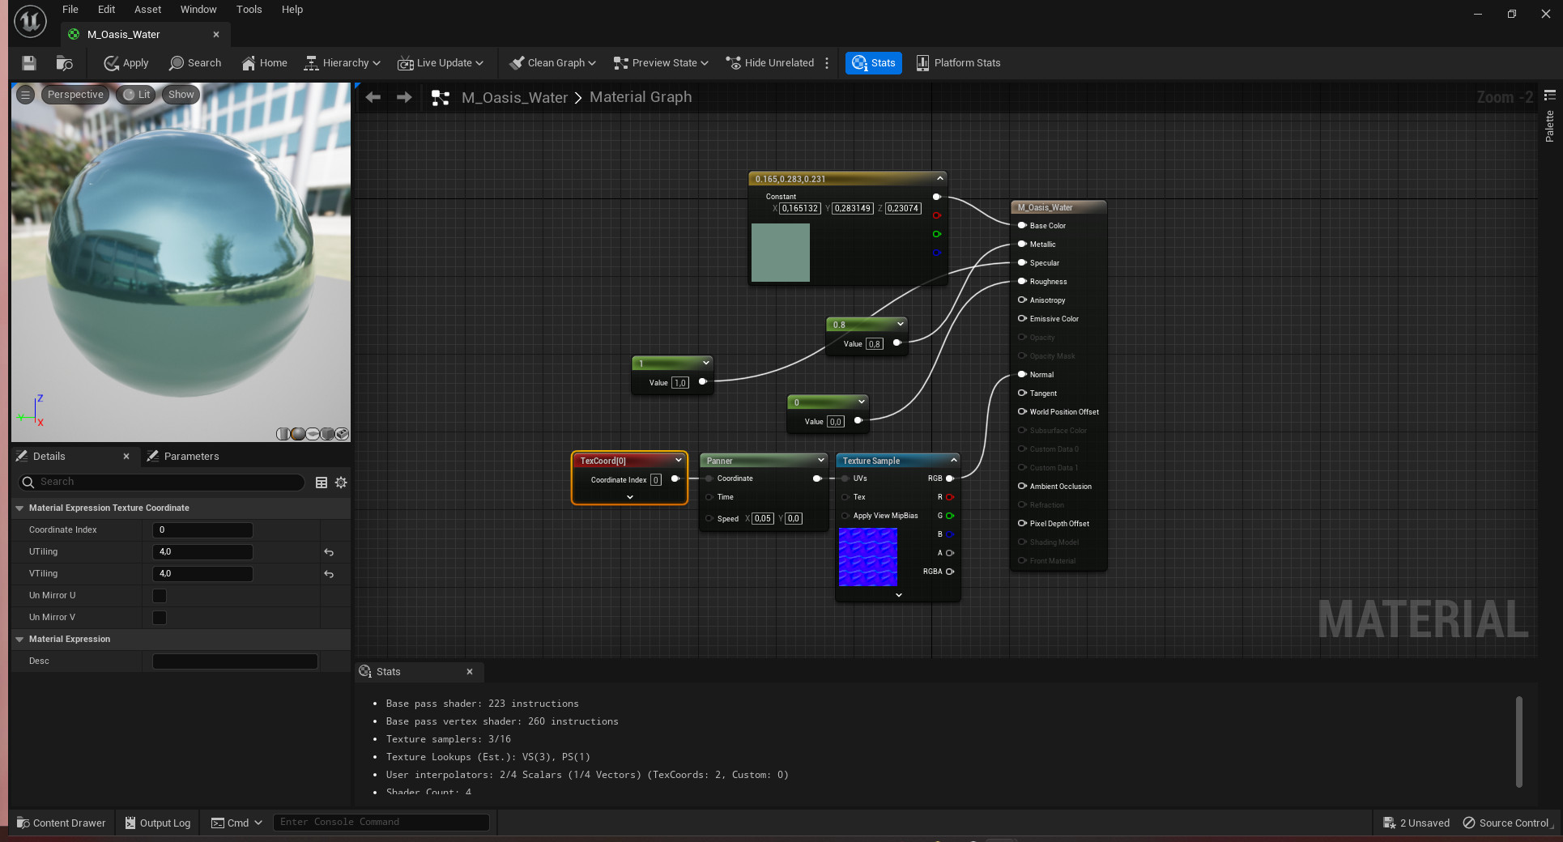Switch preview mesh to sphere
Viewport: 1563px width, 842px height.
[x=297, y=434]
